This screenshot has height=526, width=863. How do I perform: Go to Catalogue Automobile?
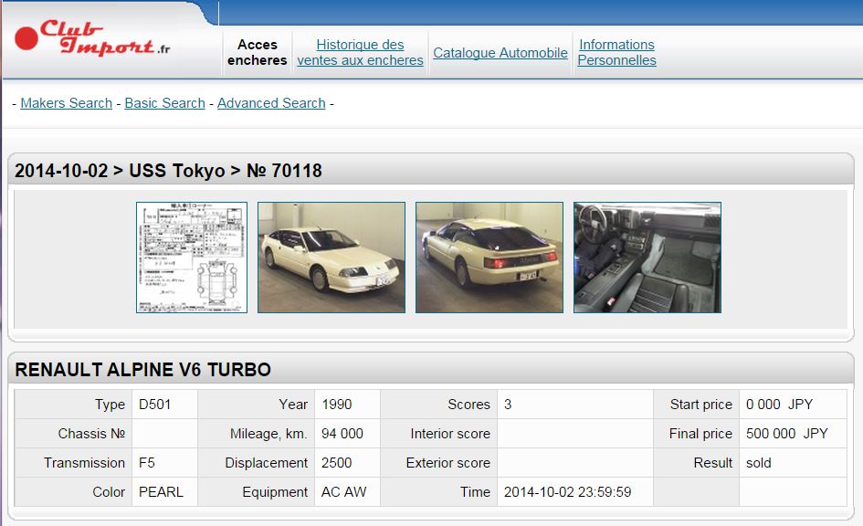click(500, 53)
